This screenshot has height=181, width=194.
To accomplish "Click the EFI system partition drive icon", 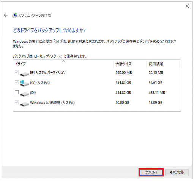I will (25, 74).
